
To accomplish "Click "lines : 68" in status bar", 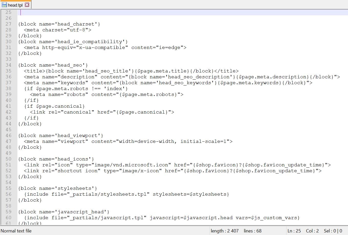I will pyautogui.click(x=253, y=231).
